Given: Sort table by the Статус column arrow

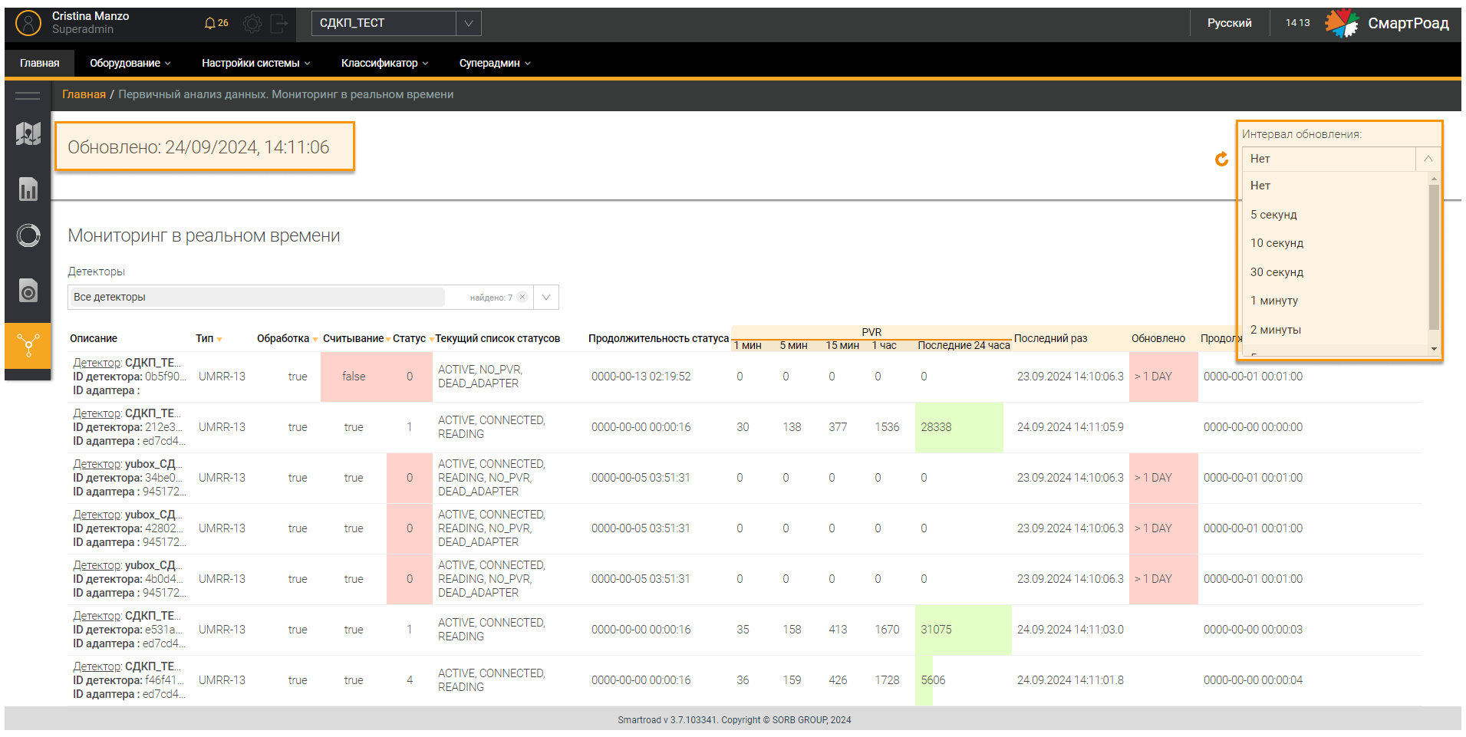Looking at the screenshot, I should pyautogui.click(x=431, y=339).
